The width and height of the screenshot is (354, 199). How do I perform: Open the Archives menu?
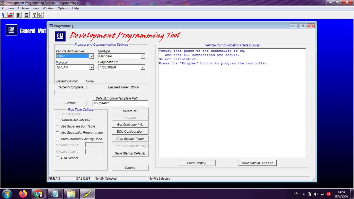click(23, 8)
